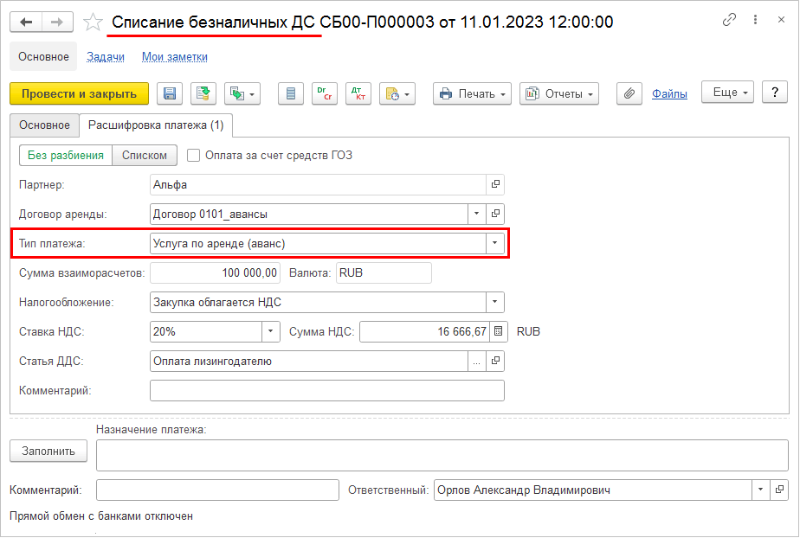Save the document with the floppy disk icon
This screenshot has height=538, width=800.
170,93
